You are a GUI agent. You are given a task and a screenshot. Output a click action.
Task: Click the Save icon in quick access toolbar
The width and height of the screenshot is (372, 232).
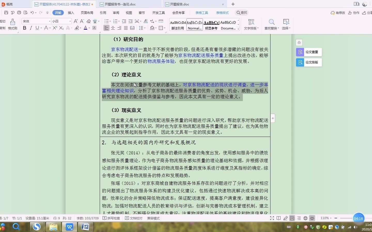(6, 13)
